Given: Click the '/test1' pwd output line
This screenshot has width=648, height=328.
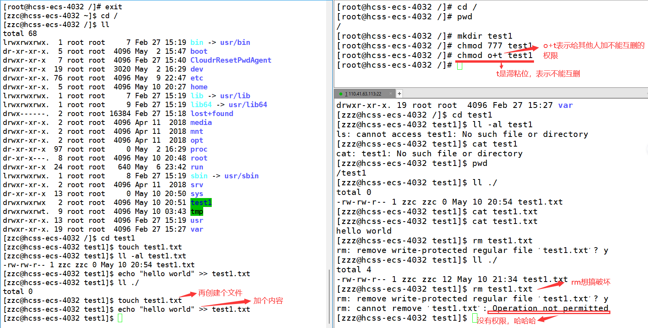Looking at the screenshot, I should (x=351, y=173).
